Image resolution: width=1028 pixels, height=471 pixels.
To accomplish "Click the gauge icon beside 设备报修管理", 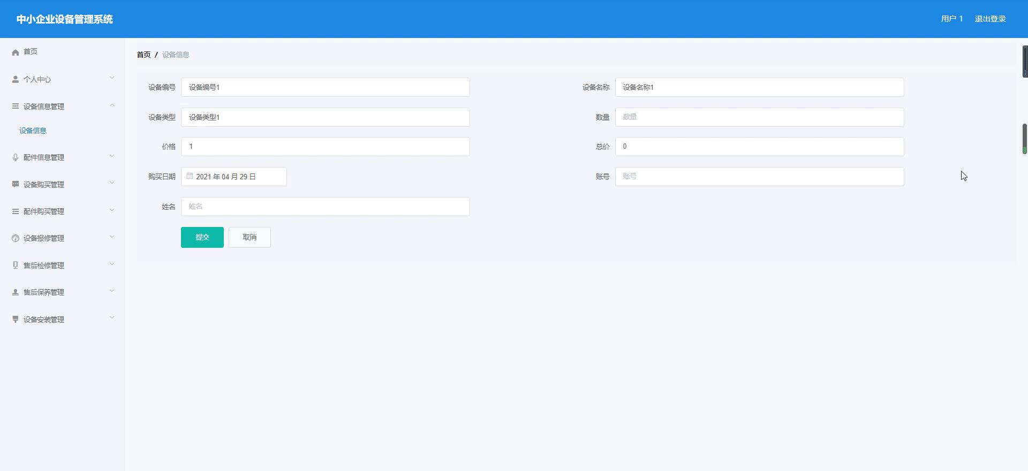I will pyautogui.click(x=16, y=238).
